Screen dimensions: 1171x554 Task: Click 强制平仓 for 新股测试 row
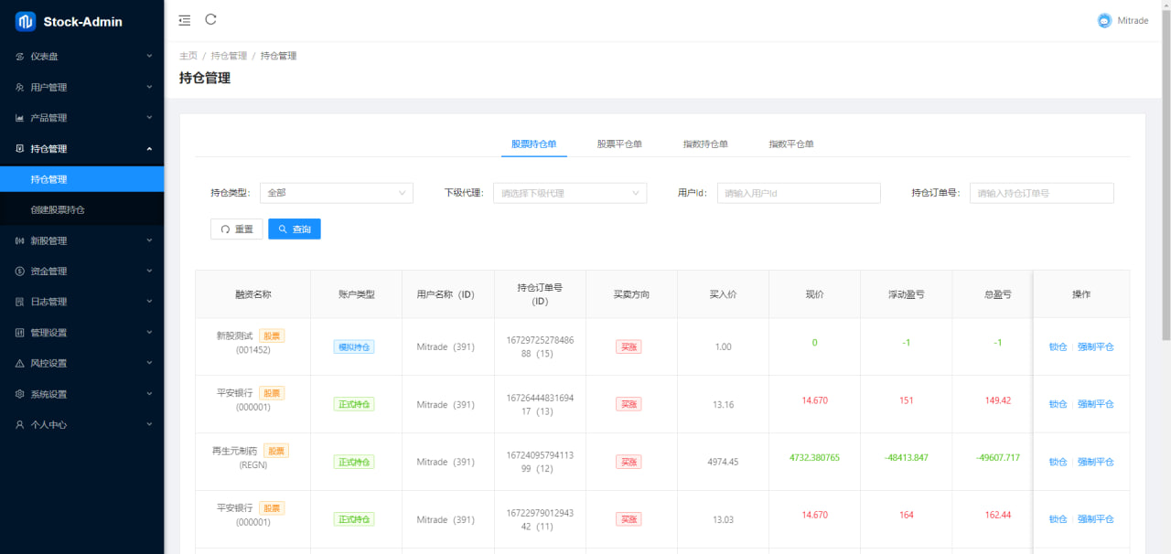pos(1095,347)
